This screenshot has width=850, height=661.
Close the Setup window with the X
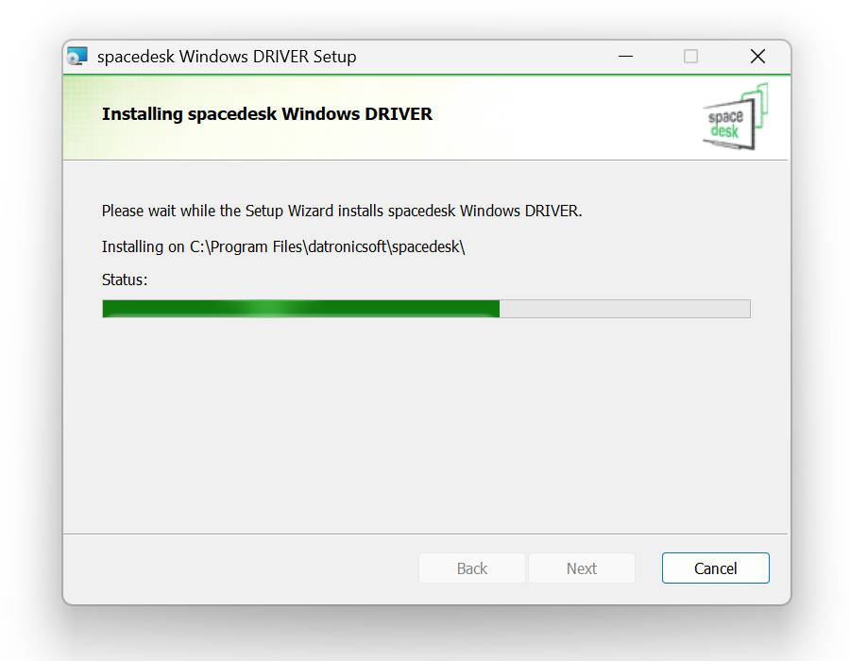point(757,57)
